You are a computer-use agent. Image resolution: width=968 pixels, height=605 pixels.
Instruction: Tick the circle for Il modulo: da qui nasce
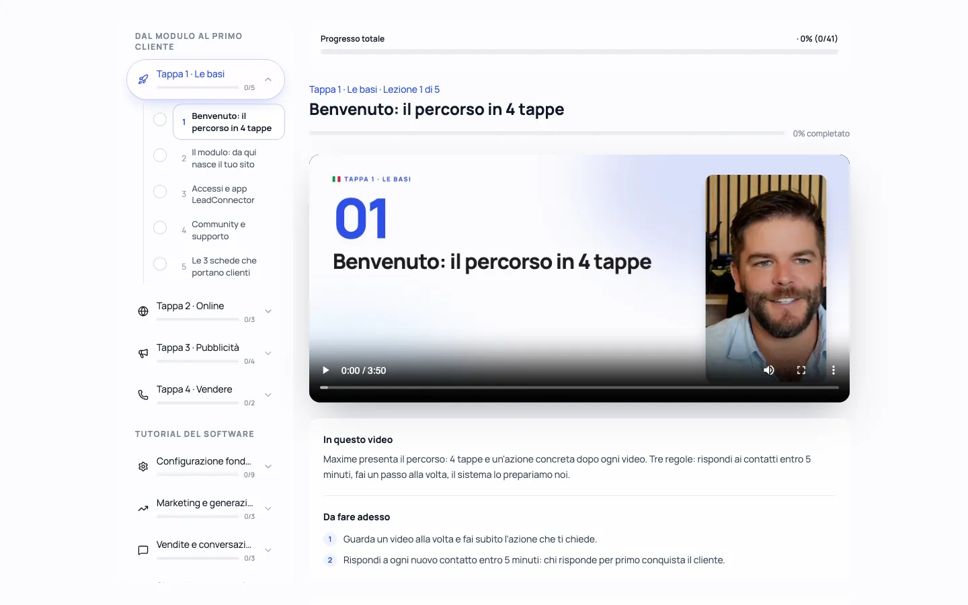coord(160,155)
